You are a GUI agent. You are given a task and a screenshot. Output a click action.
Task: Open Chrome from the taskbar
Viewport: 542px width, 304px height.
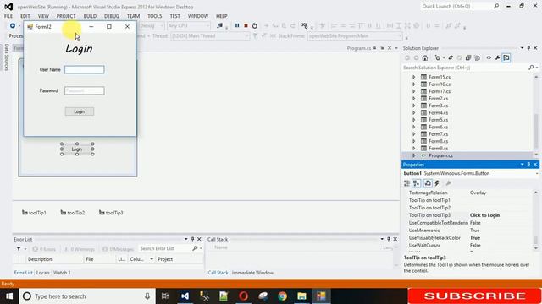[x=282, y=296]
